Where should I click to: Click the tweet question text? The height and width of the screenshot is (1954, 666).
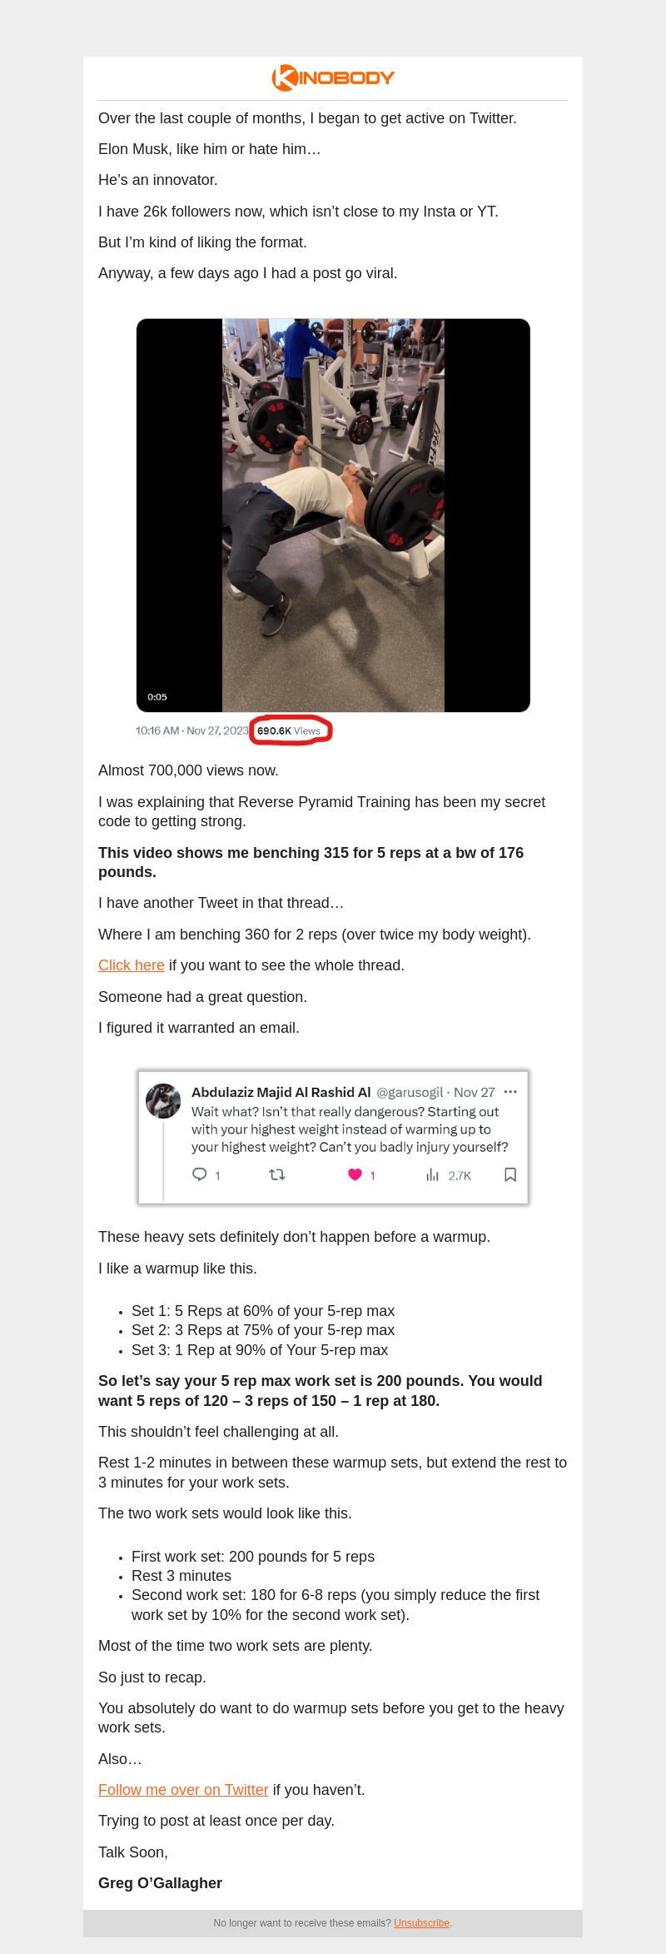[350, 1129]
